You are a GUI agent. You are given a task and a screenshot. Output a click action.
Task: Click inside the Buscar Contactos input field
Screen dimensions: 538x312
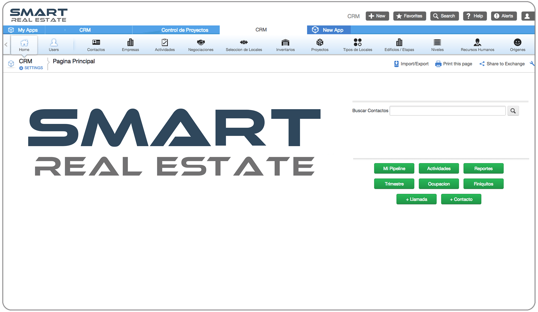(447, 110)
